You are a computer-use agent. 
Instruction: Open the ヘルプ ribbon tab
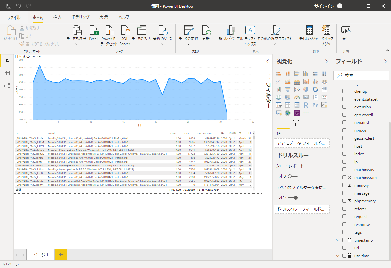click(x=124, y=17)
